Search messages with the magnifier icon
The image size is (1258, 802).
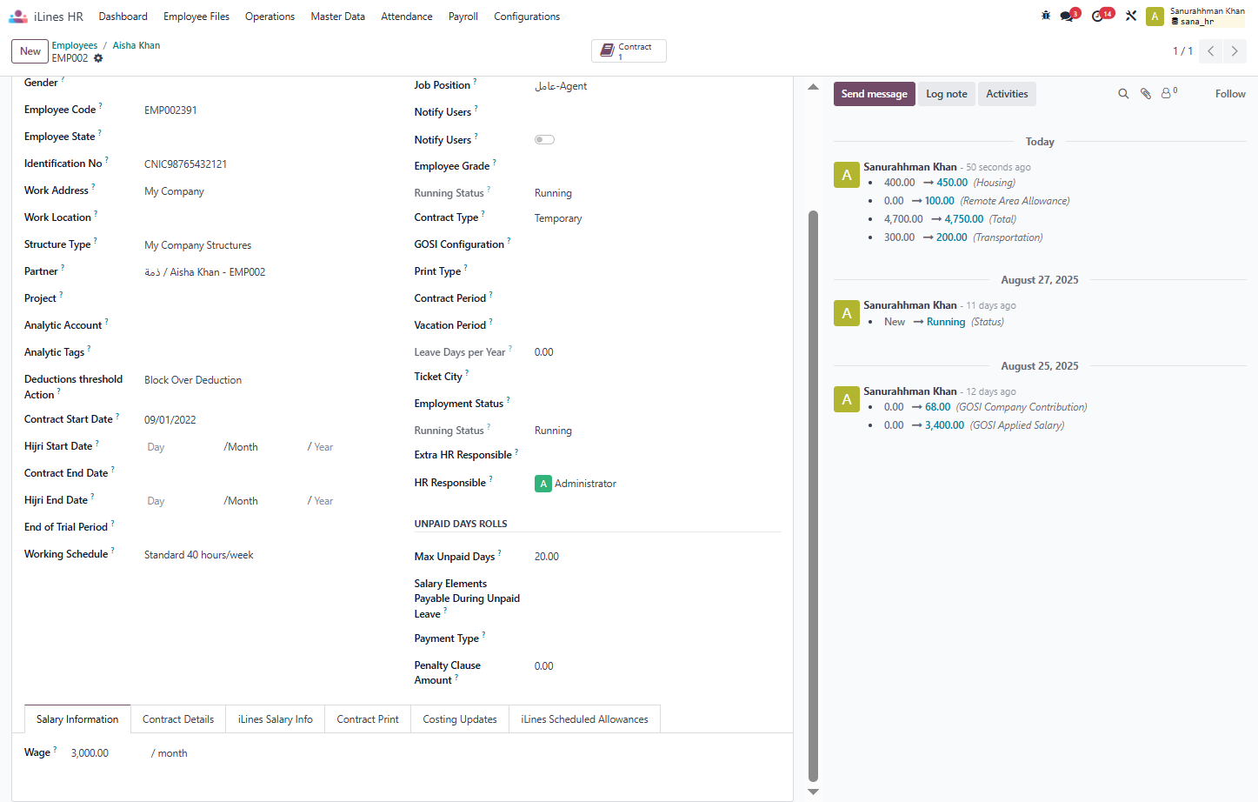(1123, 94)
